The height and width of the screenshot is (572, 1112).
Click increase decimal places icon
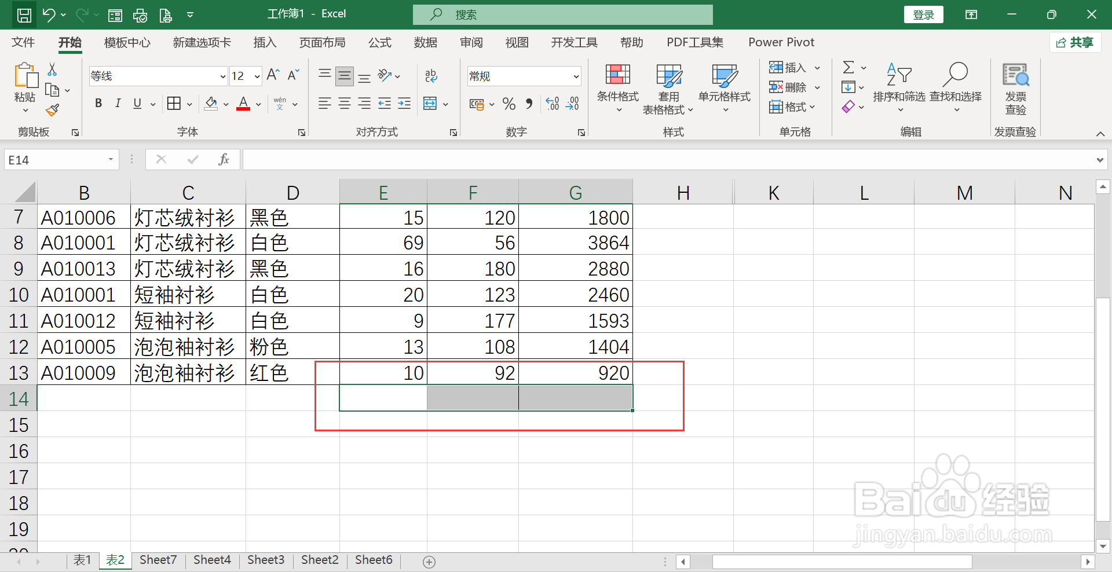tap(551, 104)
